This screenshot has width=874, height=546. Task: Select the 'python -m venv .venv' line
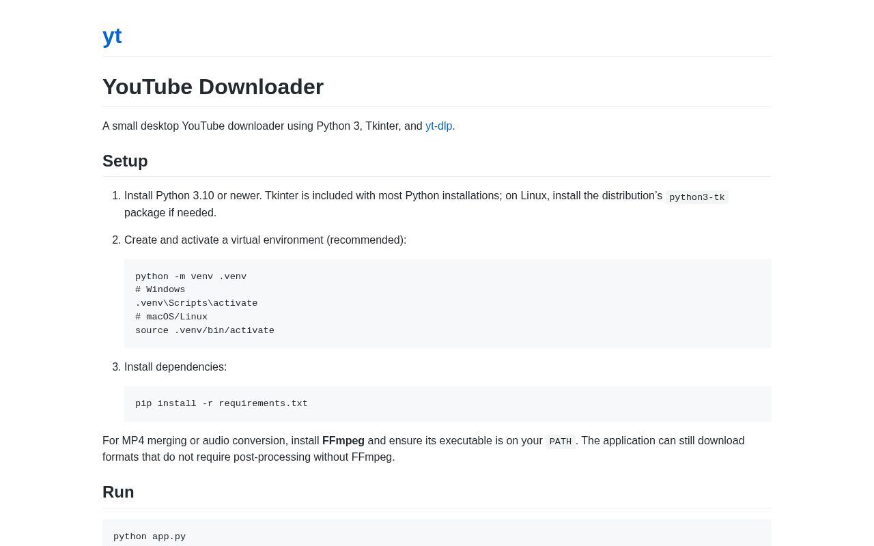click(191, 276)
